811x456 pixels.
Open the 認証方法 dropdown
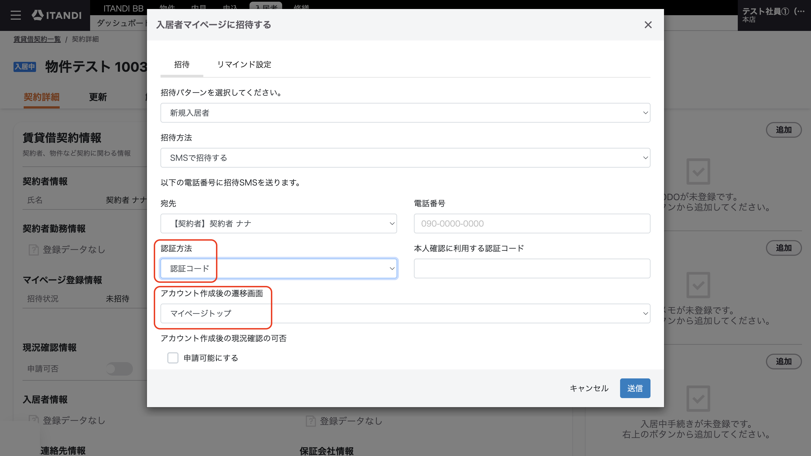click(278, 268)
